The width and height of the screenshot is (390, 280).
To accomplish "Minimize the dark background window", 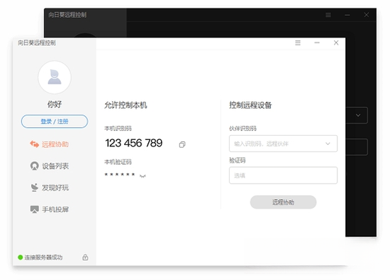I will coord(347,15).
